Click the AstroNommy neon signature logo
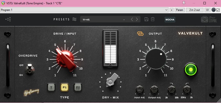 pos(31,92)
